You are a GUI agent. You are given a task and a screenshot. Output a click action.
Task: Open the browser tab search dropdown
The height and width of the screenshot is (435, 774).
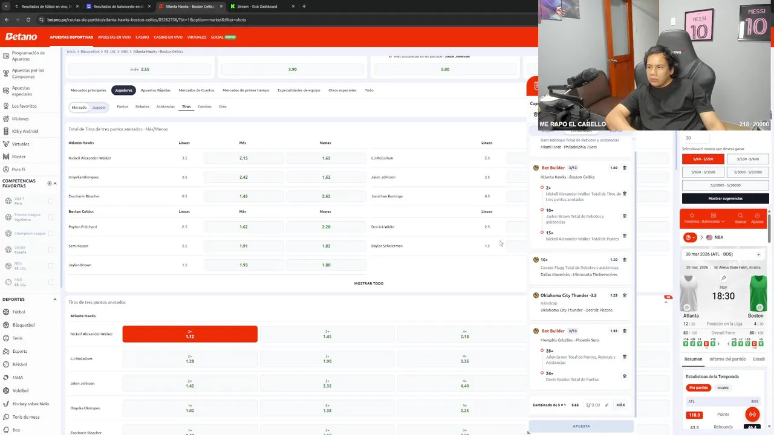6,6
